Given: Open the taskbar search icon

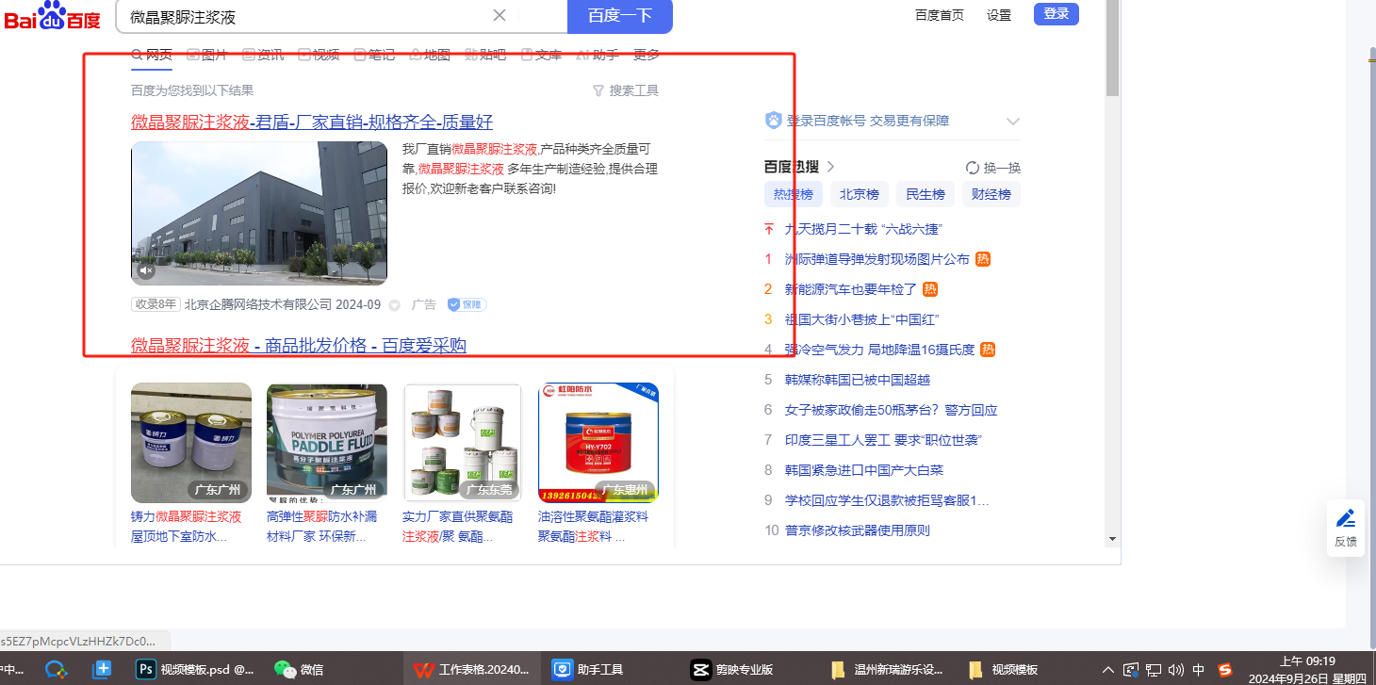Looking at the screenshot, I should (x=56, y=670).
